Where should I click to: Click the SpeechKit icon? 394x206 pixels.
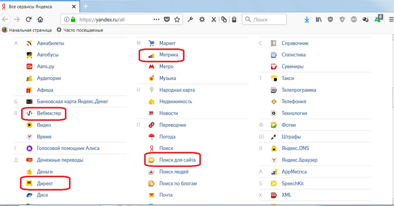point(274,183)
